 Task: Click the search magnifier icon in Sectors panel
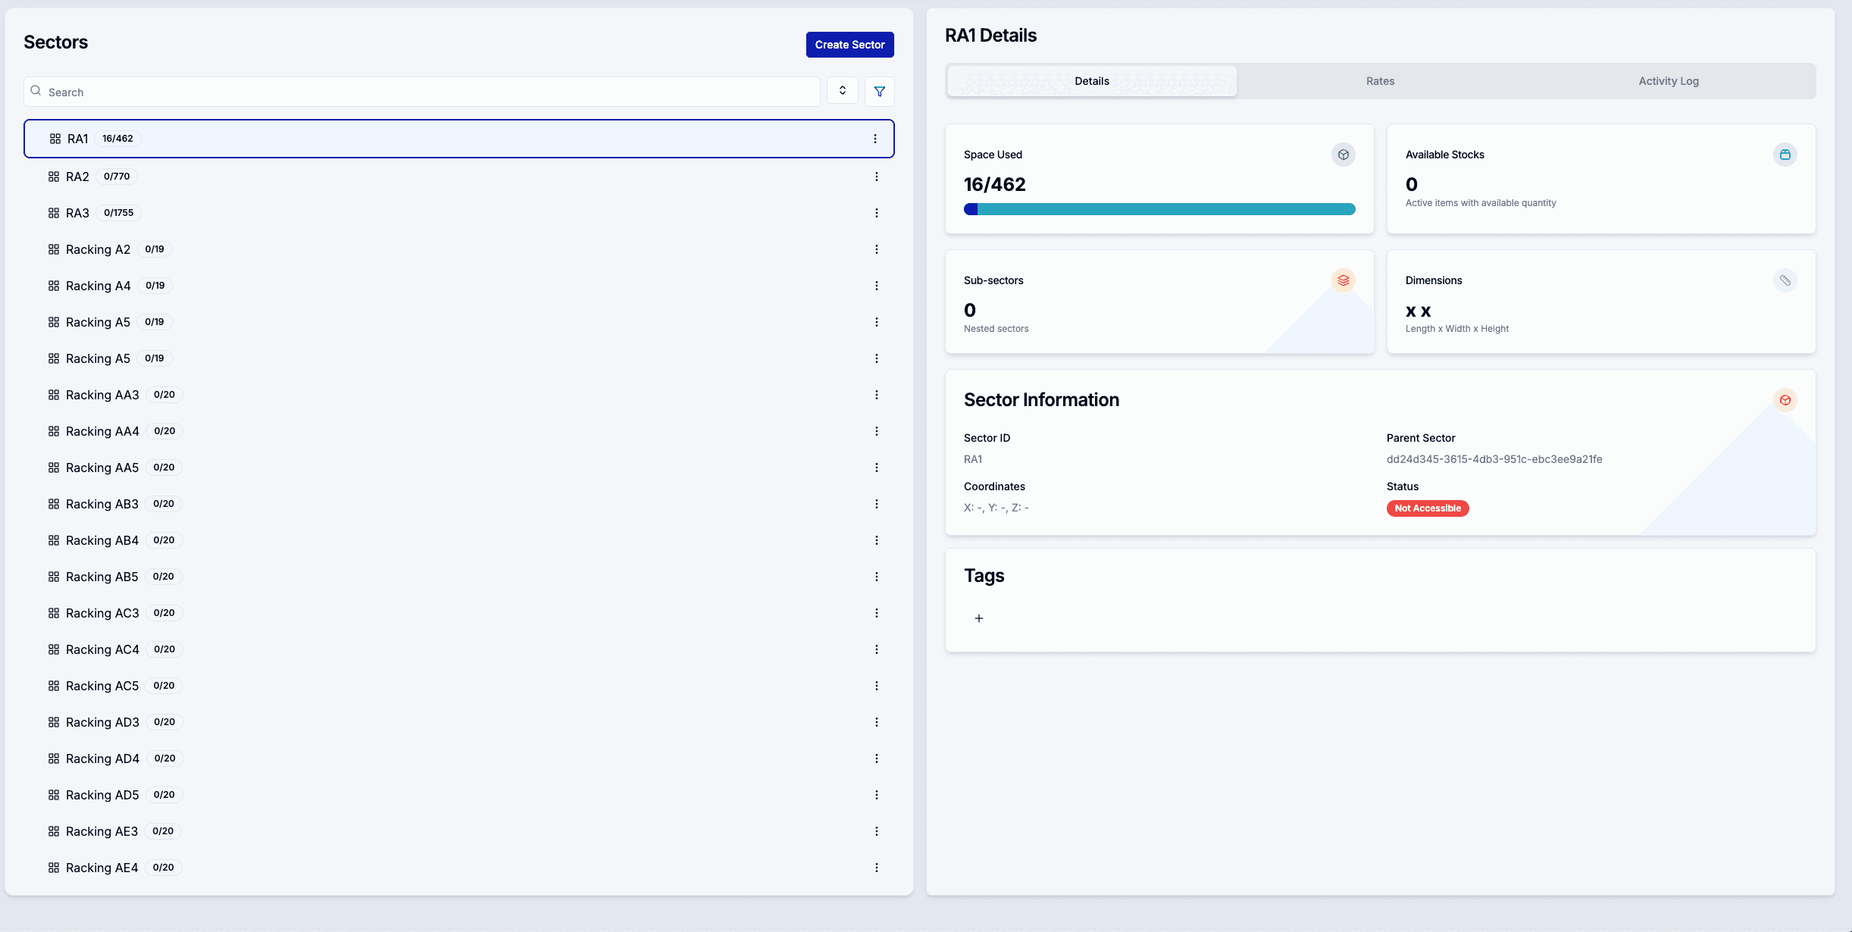[36, 89]
